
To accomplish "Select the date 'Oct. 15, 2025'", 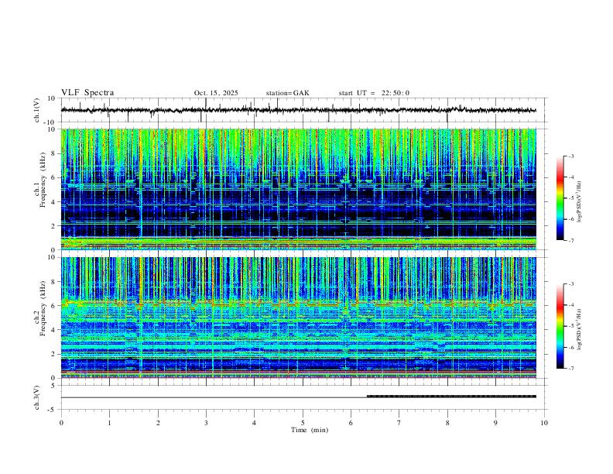I will (x=216, y=93).
